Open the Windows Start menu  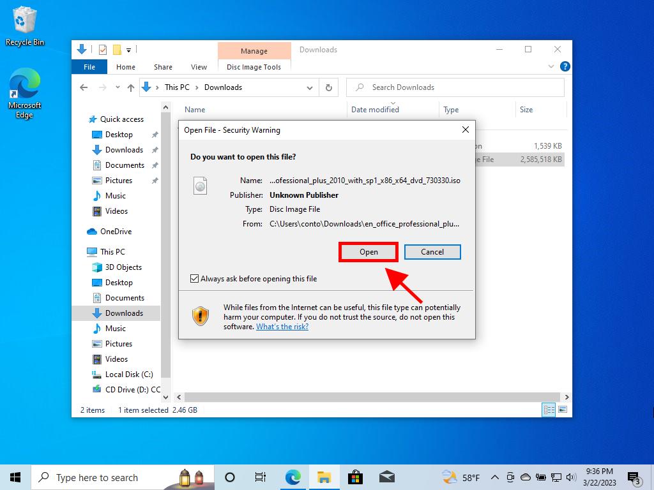coord(15,477)
